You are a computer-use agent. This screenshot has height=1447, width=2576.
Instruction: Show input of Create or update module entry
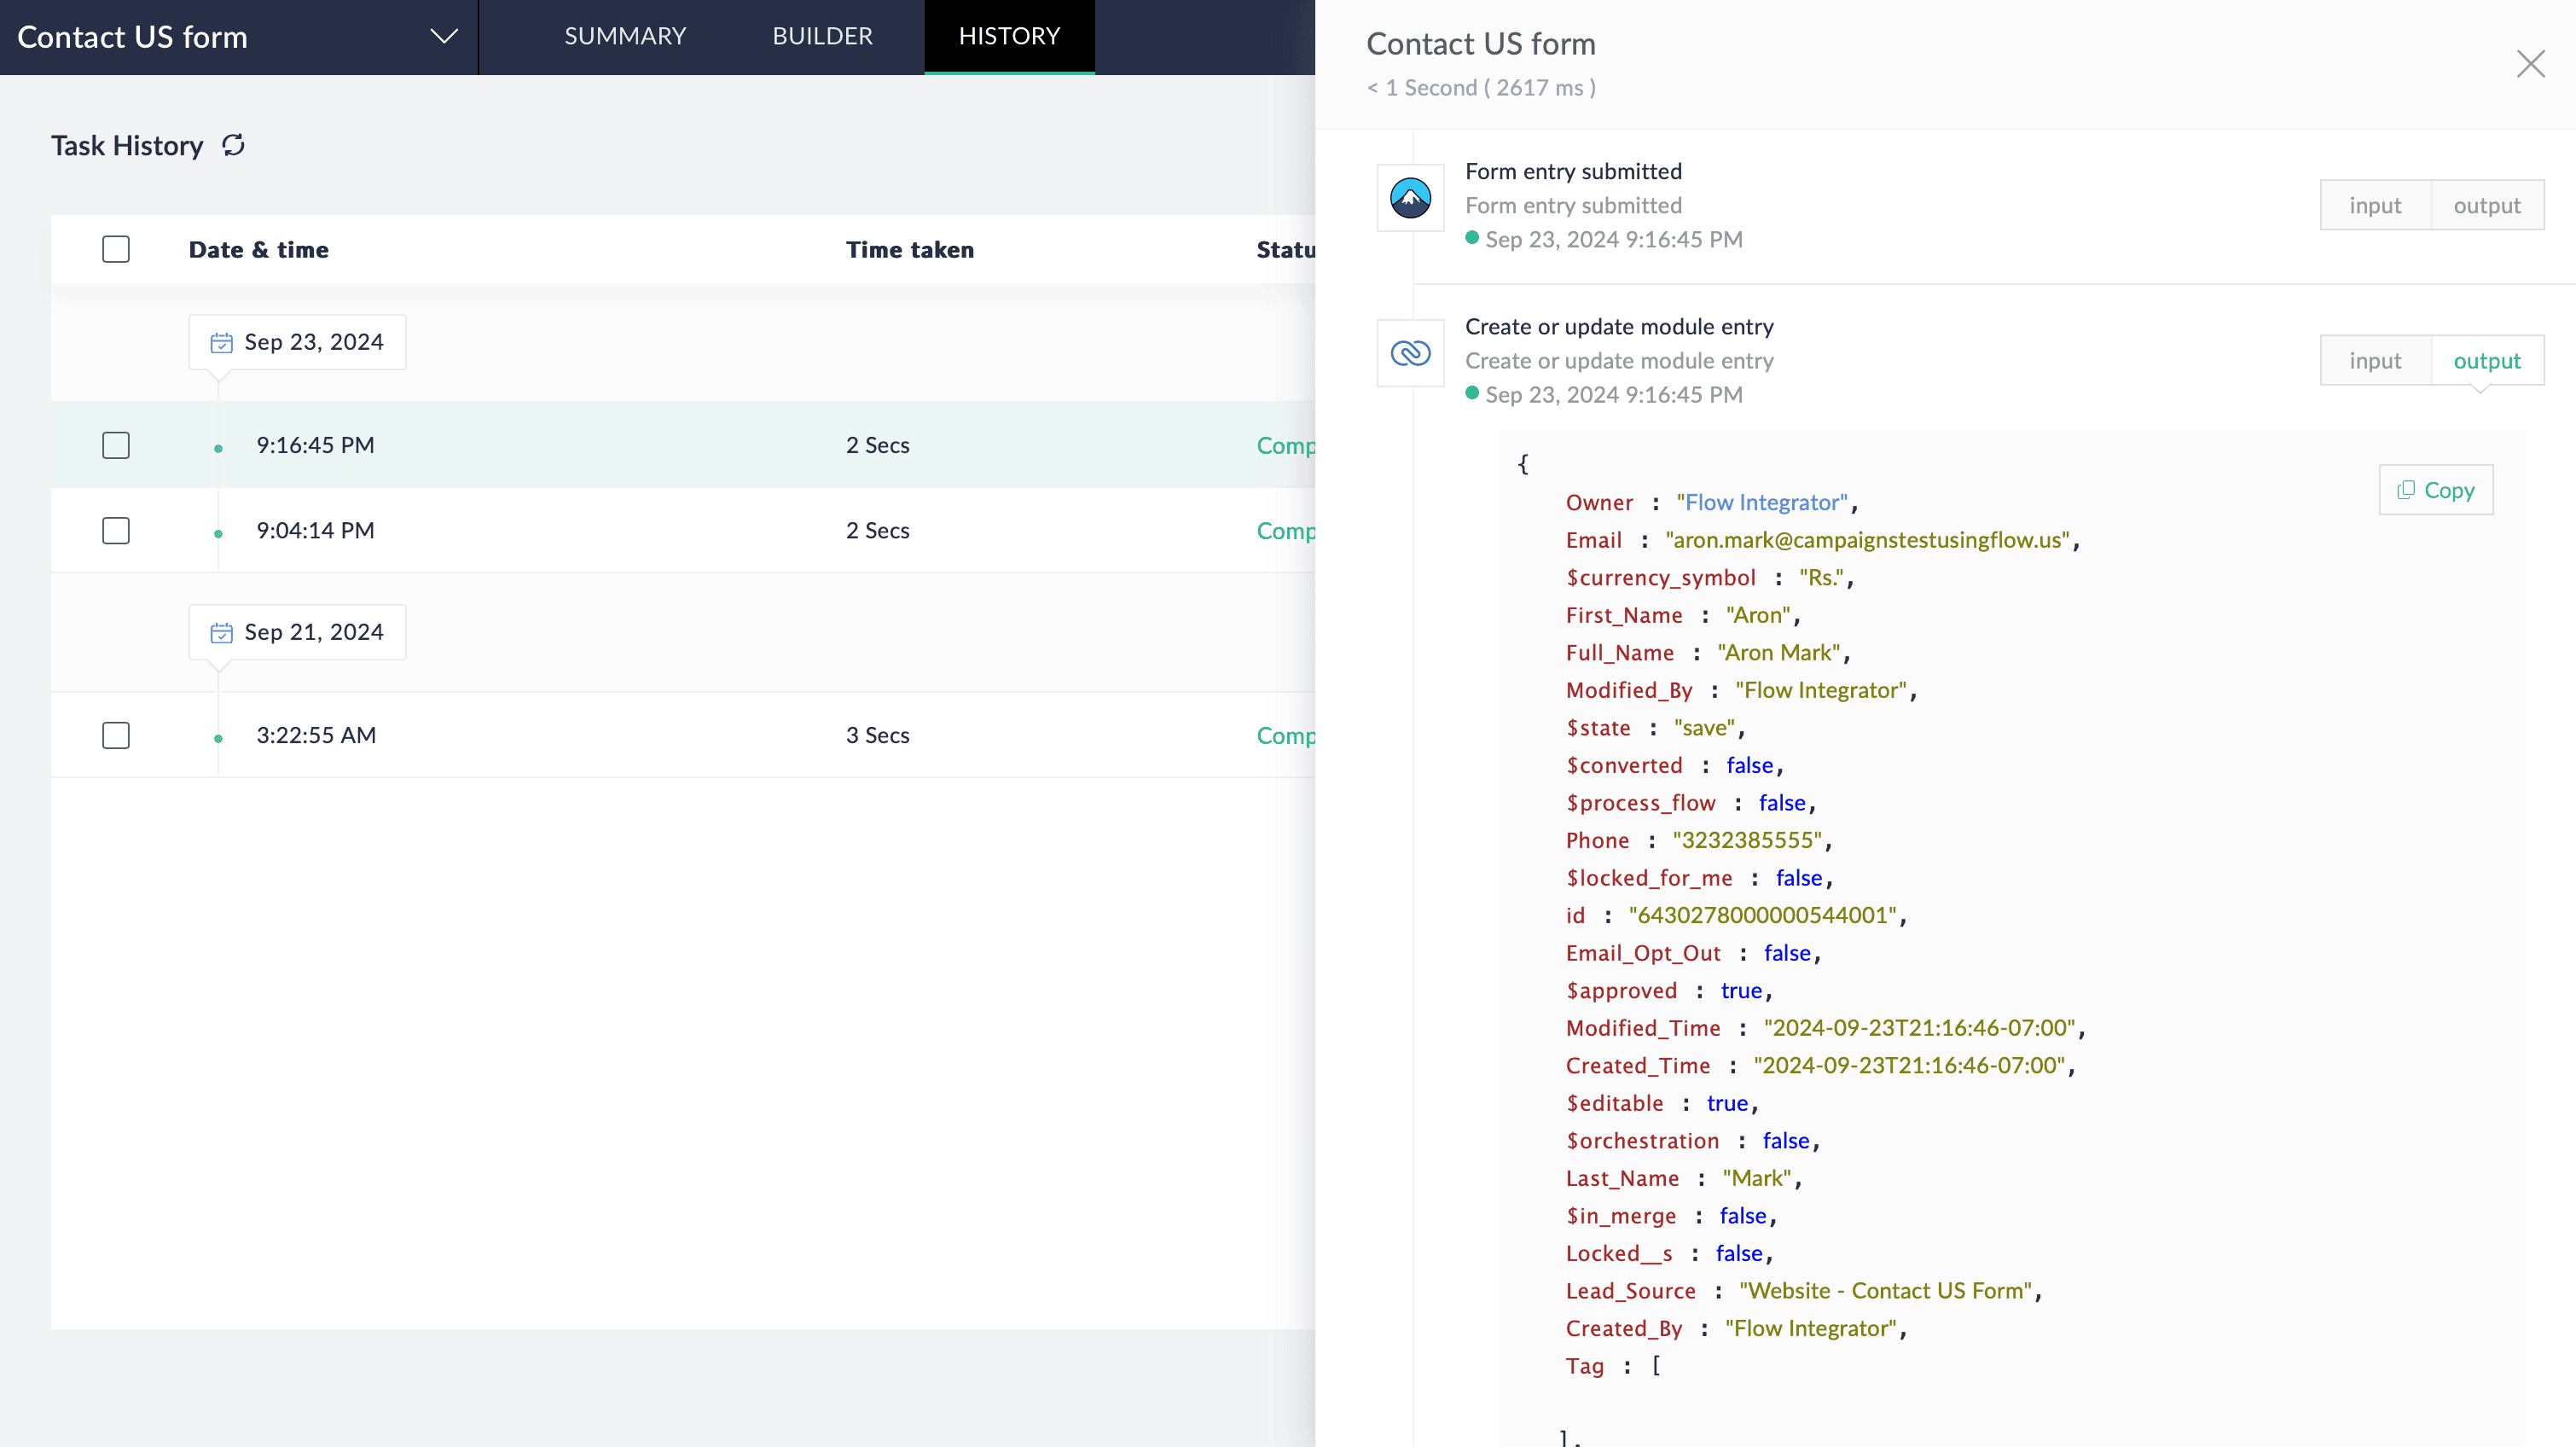tap(2375, 361)
